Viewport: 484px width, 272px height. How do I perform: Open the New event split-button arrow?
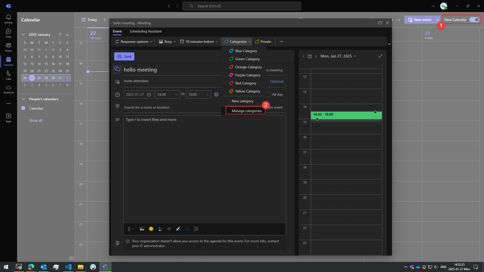tap(437, 20)
